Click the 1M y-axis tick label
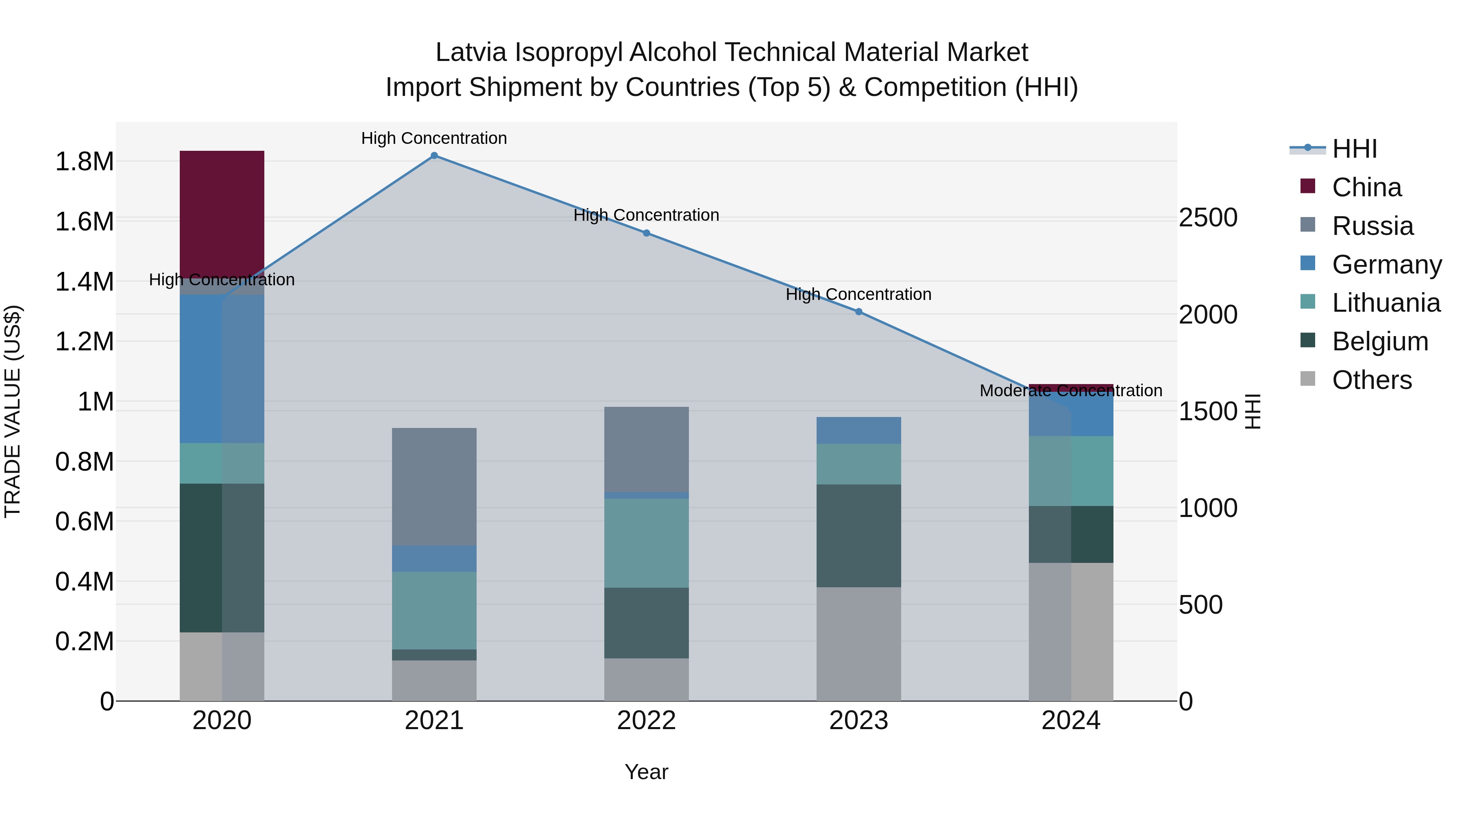 coord(96,402)
